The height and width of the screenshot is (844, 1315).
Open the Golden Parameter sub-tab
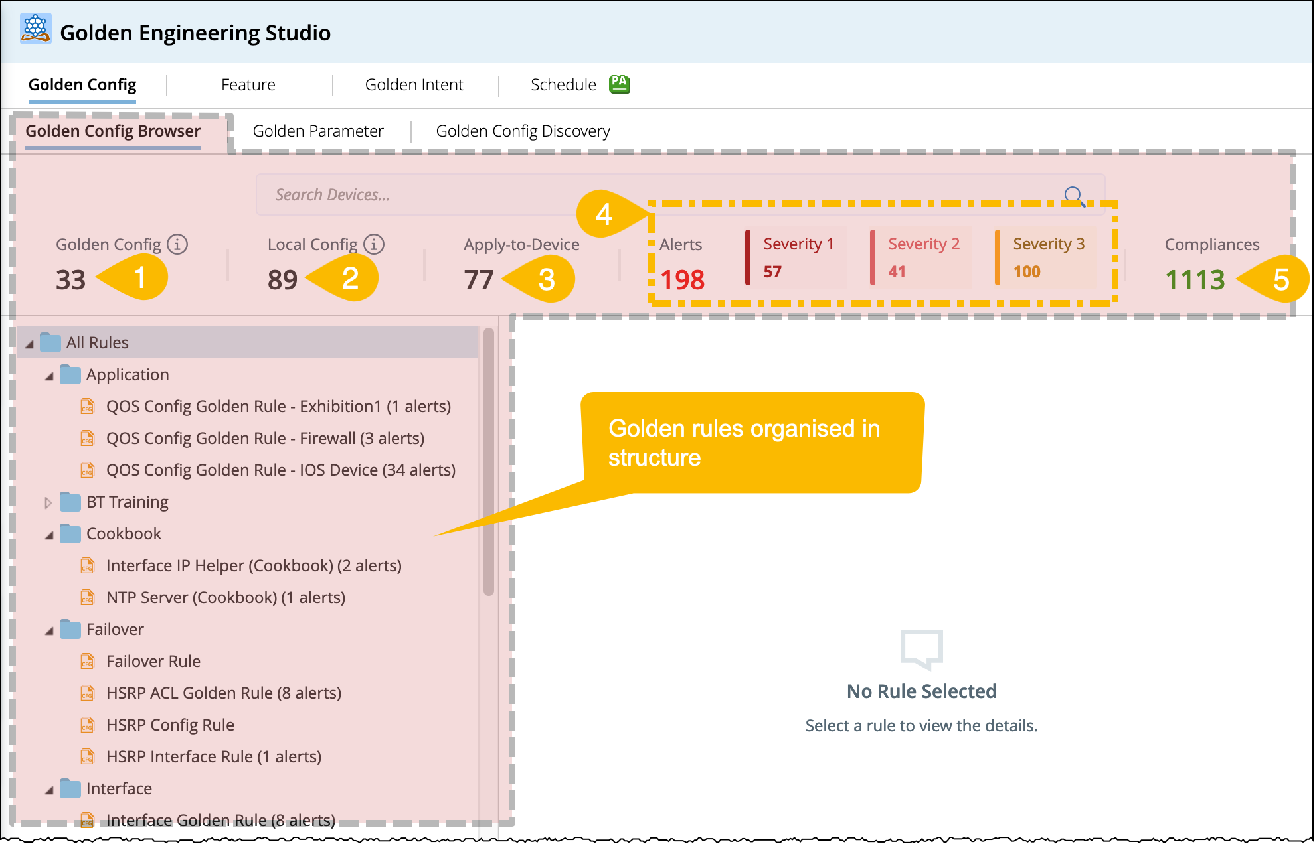coord(317,131)
